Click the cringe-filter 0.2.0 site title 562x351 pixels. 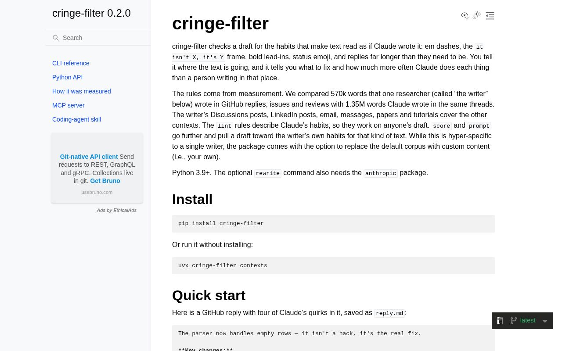91,13
